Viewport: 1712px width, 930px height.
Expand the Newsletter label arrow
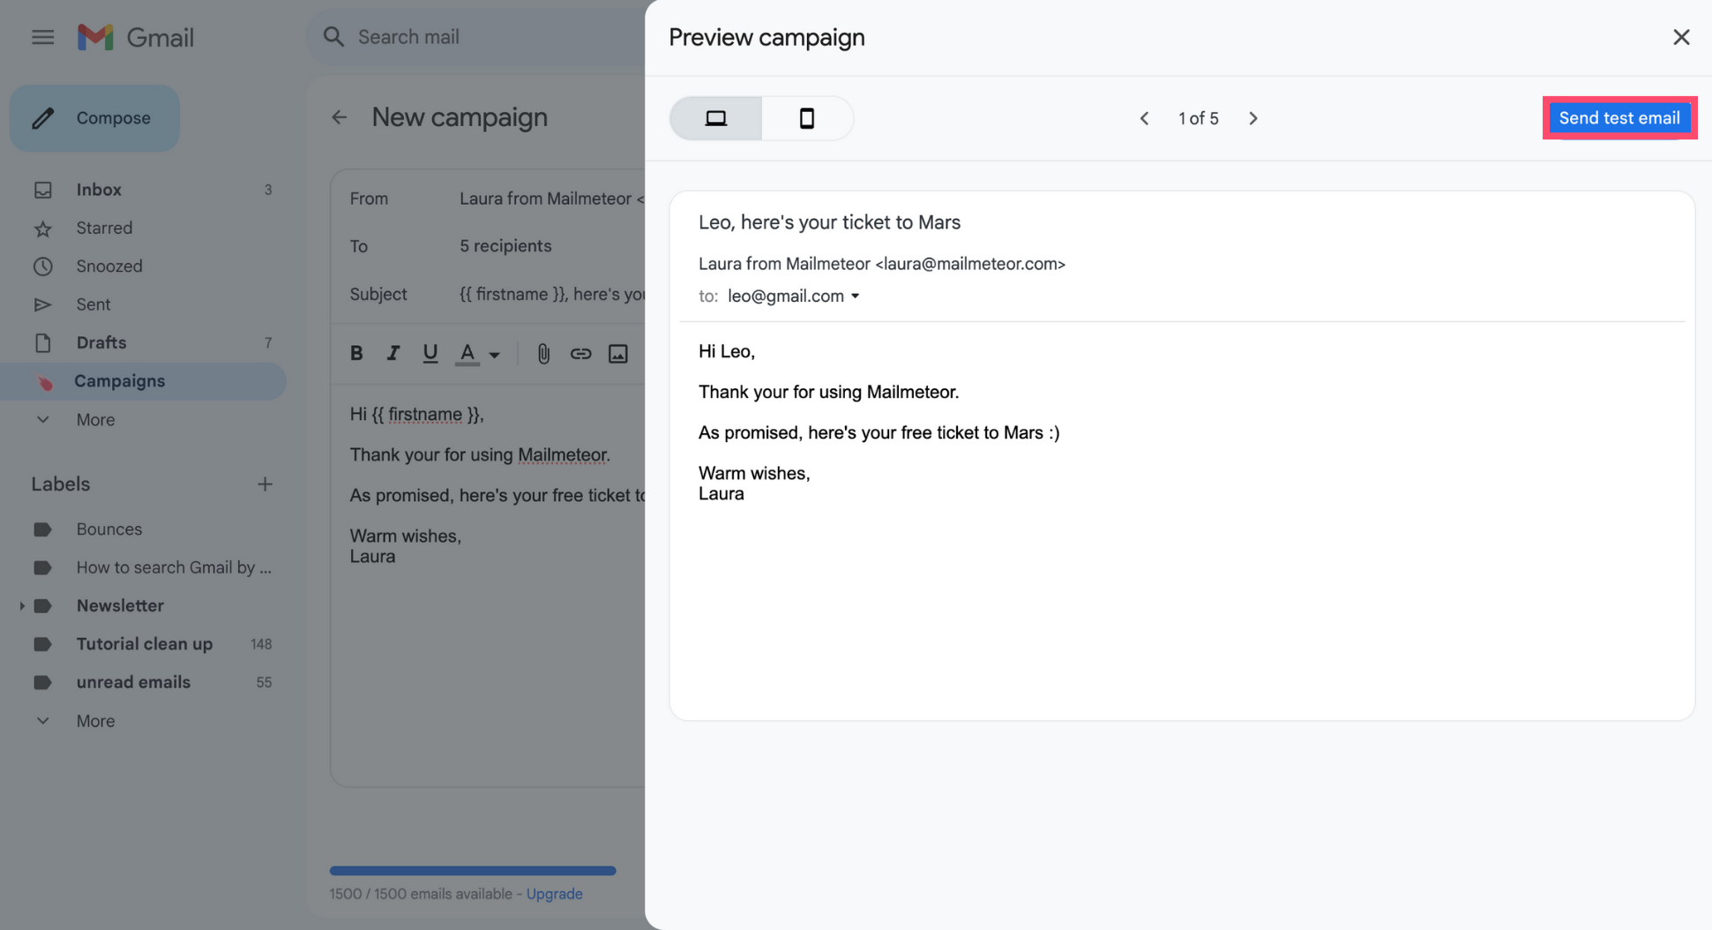[21, 606]
